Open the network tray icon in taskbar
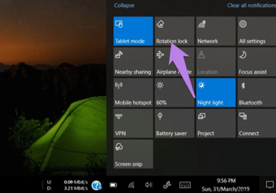Viewport: 276px width, 193px height. tap(131, 185)
